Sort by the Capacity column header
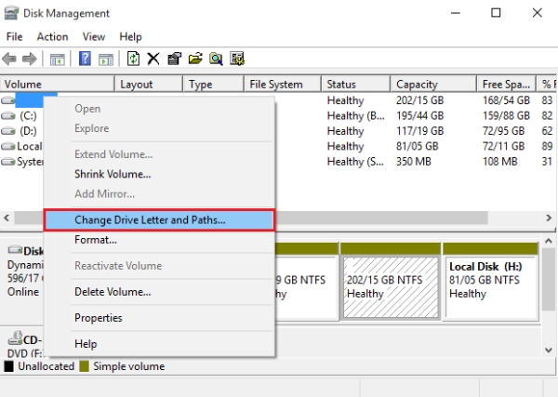This screenshot has height=397, width=558. [x=416, y=85]
